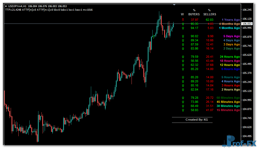The height and width of the screenshot is (148, 257).
Task: Click the SELLERS column header
Action: [x=209, y=14]
